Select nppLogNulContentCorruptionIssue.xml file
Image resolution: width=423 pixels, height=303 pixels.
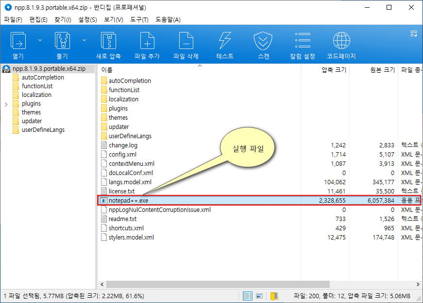[160, 209]
